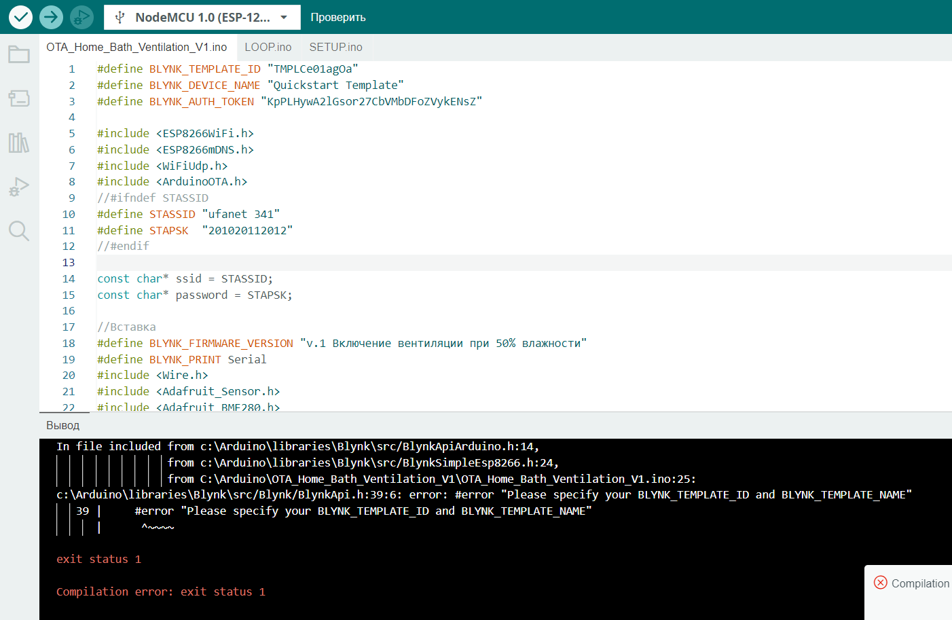Viewport: 952px width, 620px height.
Task: Click the ESP8266WiFi.h include line
Action: (175, 133)
